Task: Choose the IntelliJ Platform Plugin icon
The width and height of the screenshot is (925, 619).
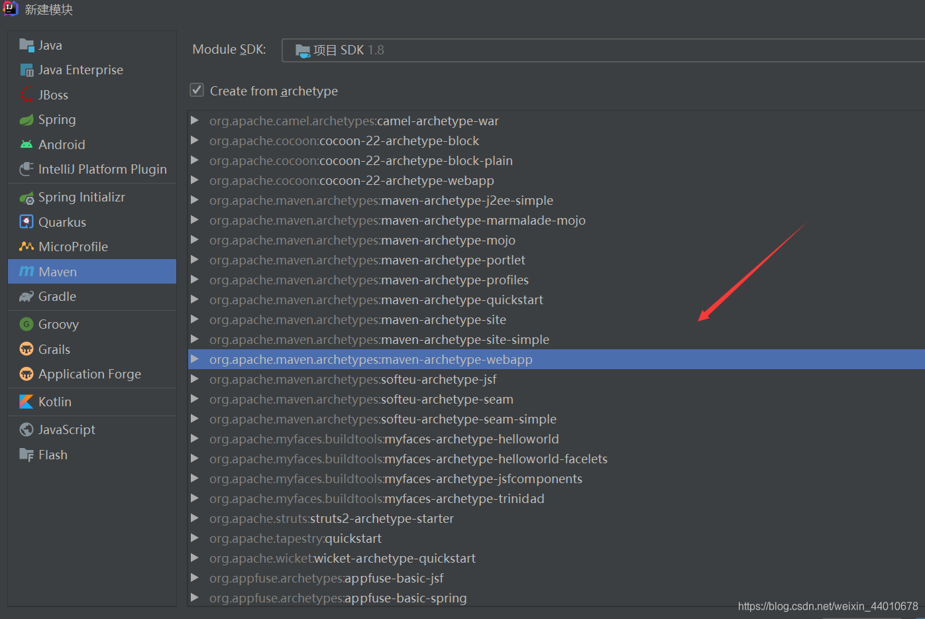Action: pyautogui.click(x=27, y=169)
